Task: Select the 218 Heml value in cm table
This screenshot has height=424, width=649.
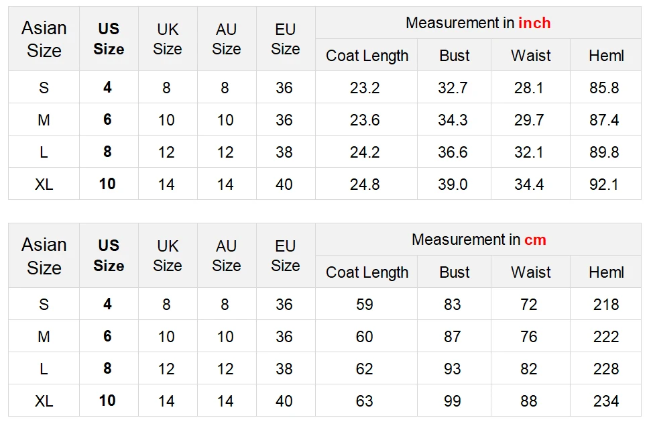Action: pyautogui.click(x=606, y=305)
